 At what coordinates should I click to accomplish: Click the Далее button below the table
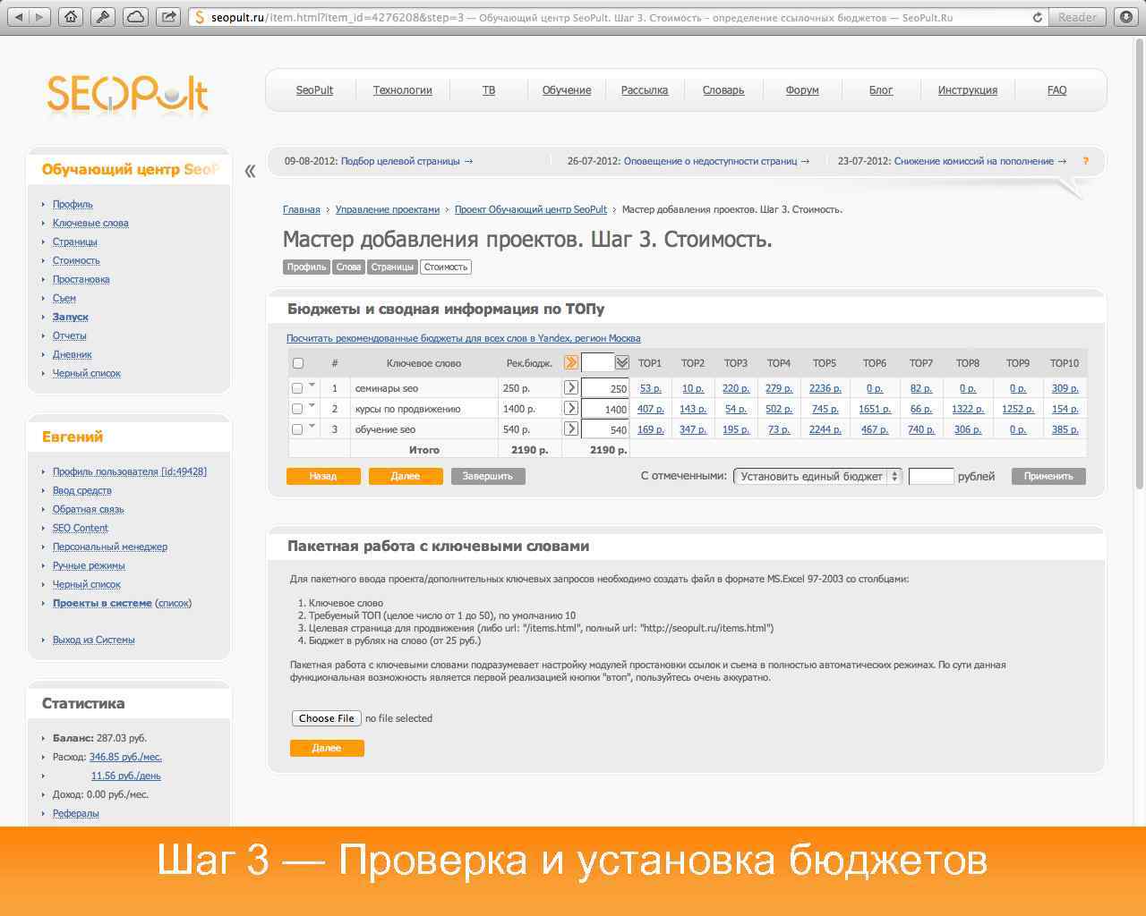click(405, 476)
